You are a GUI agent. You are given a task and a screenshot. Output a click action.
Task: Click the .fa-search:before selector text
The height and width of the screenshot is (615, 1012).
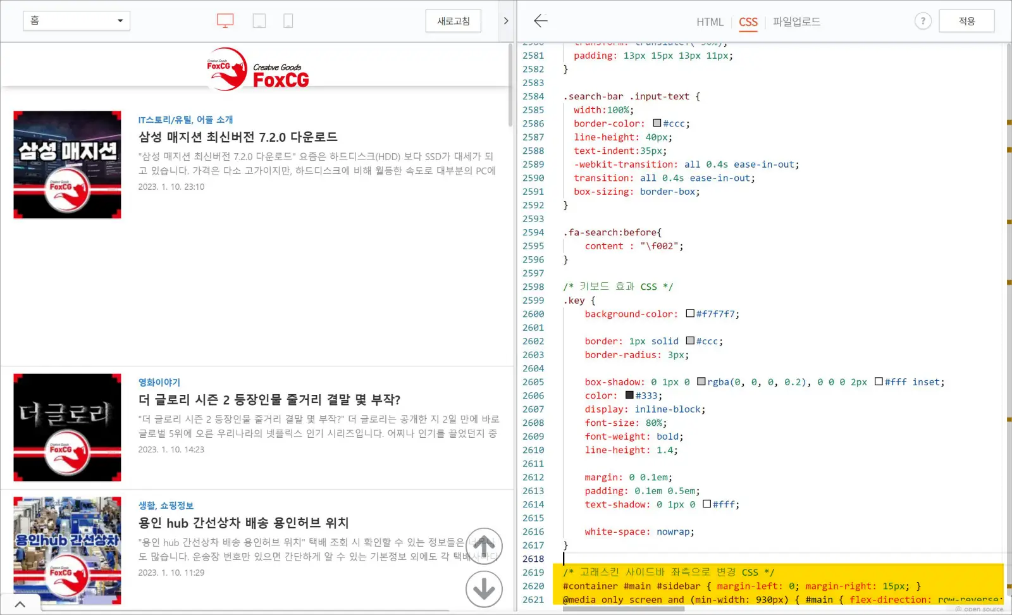coord(610,232)
